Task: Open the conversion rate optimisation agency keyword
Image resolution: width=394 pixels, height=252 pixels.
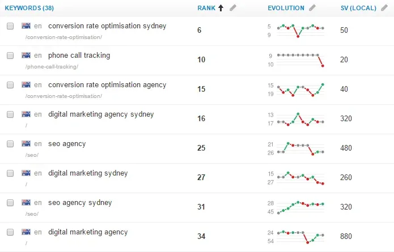Action: point(107,85)
